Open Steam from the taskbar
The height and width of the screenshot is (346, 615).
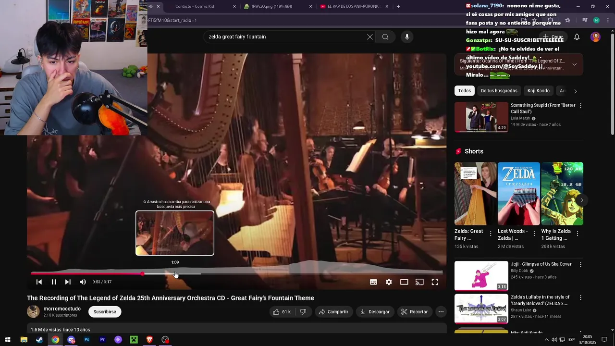[x=39, y=340]
